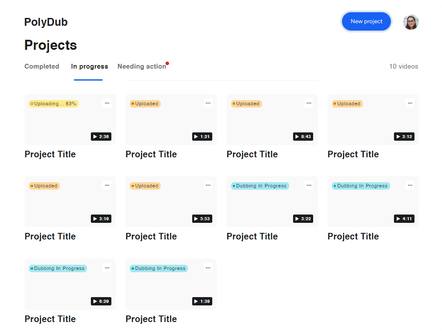Select the In progress tab
The width and height of the screenshot is (442, 336).
coord(90,66)
